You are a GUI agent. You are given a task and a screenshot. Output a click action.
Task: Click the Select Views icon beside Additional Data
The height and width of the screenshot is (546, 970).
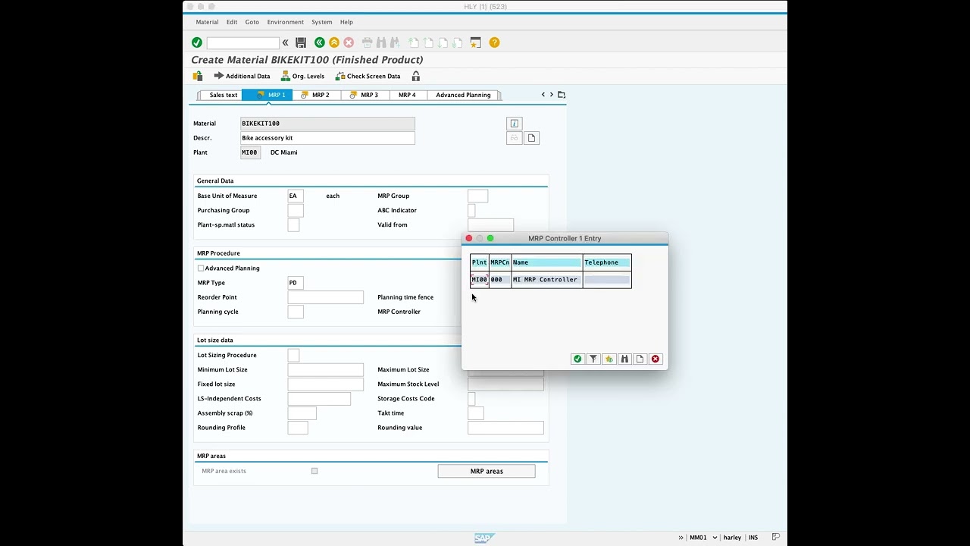click(x=198, y=76)
